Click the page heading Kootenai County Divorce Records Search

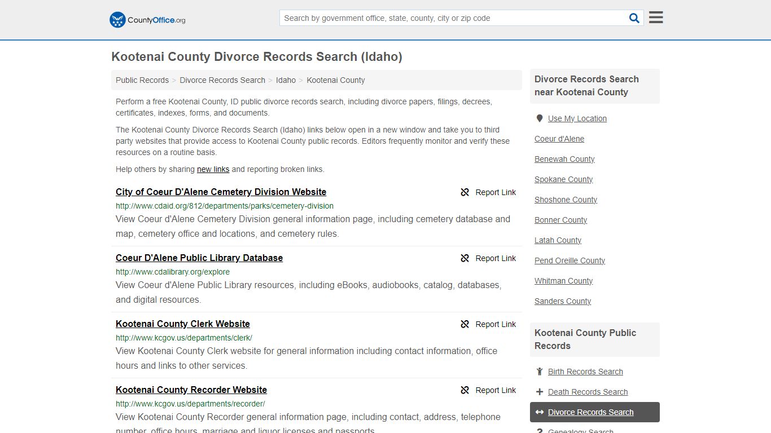pos(257,57)
